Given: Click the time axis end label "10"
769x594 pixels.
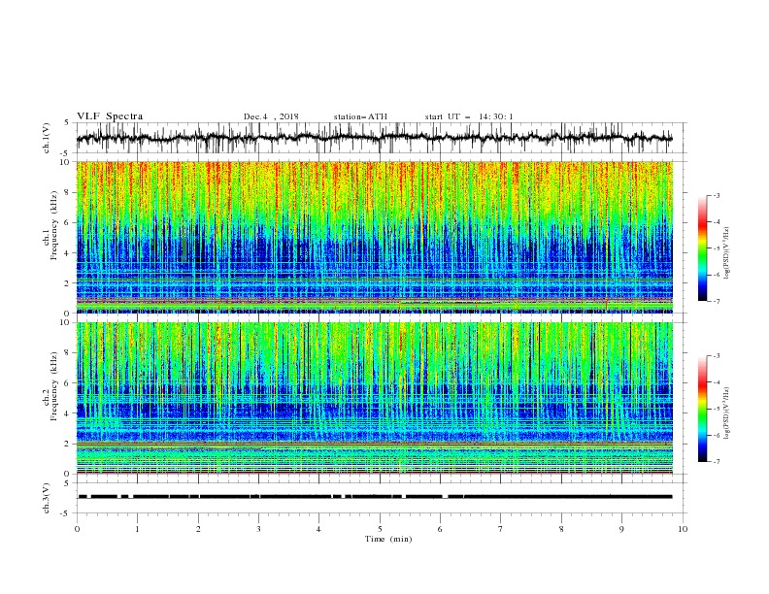Looking at the screenshot, I should [x=683, y=529].
